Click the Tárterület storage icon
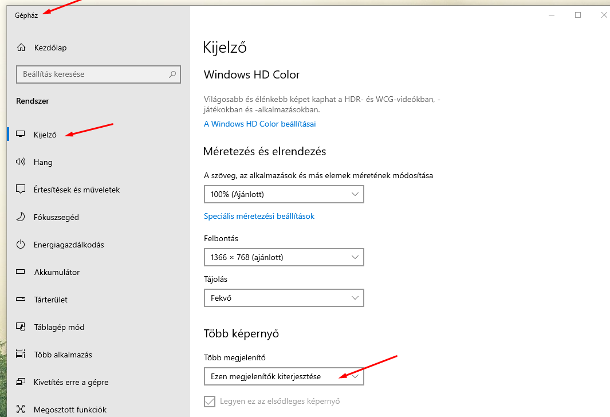The width and height of the screenshot is (610, 417). [21, 300]
